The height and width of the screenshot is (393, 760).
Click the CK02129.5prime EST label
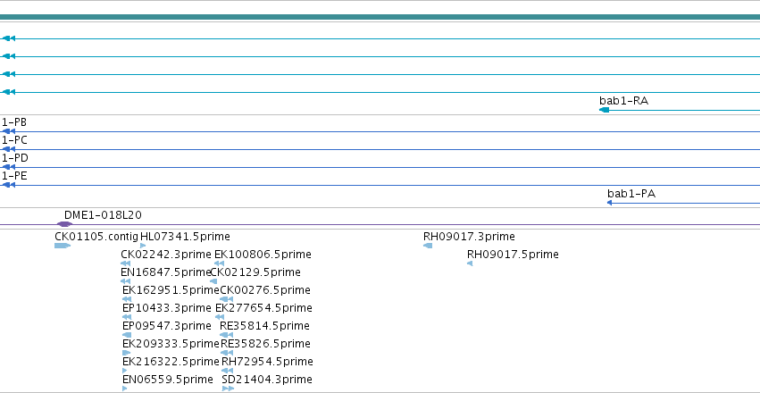[255, 272]
